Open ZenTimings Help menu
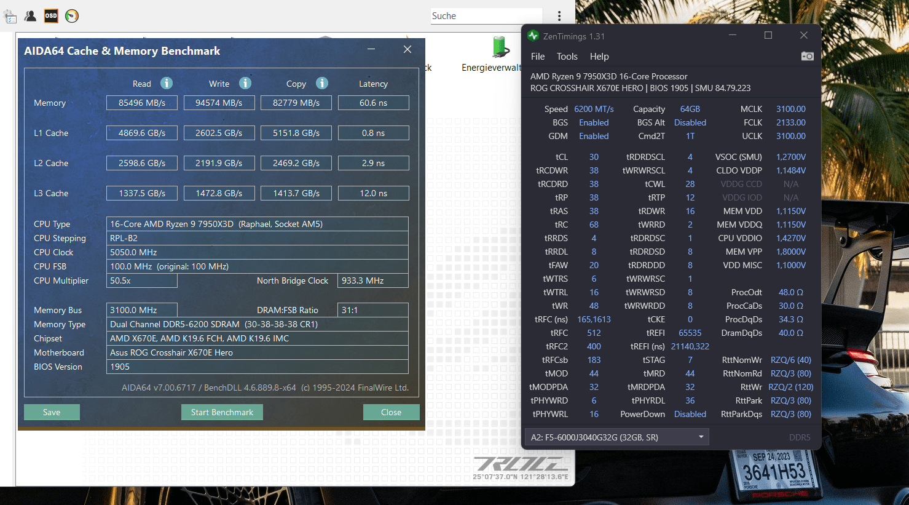 click(x=599, y=57)
